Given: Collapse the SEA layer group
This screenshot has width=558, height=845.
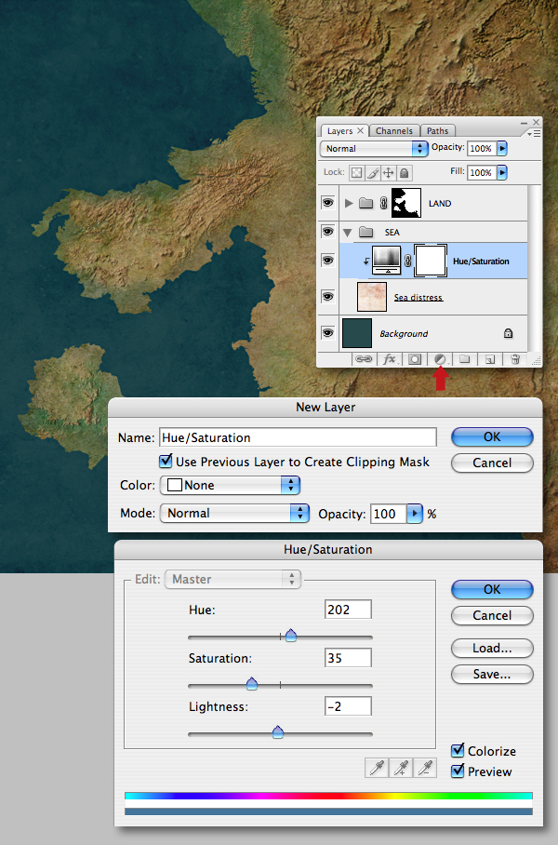Looking at the screenshot, I should (348, 233).
